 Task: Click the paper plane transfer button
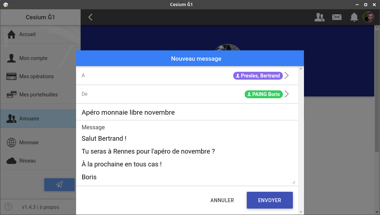click(59, 185)
